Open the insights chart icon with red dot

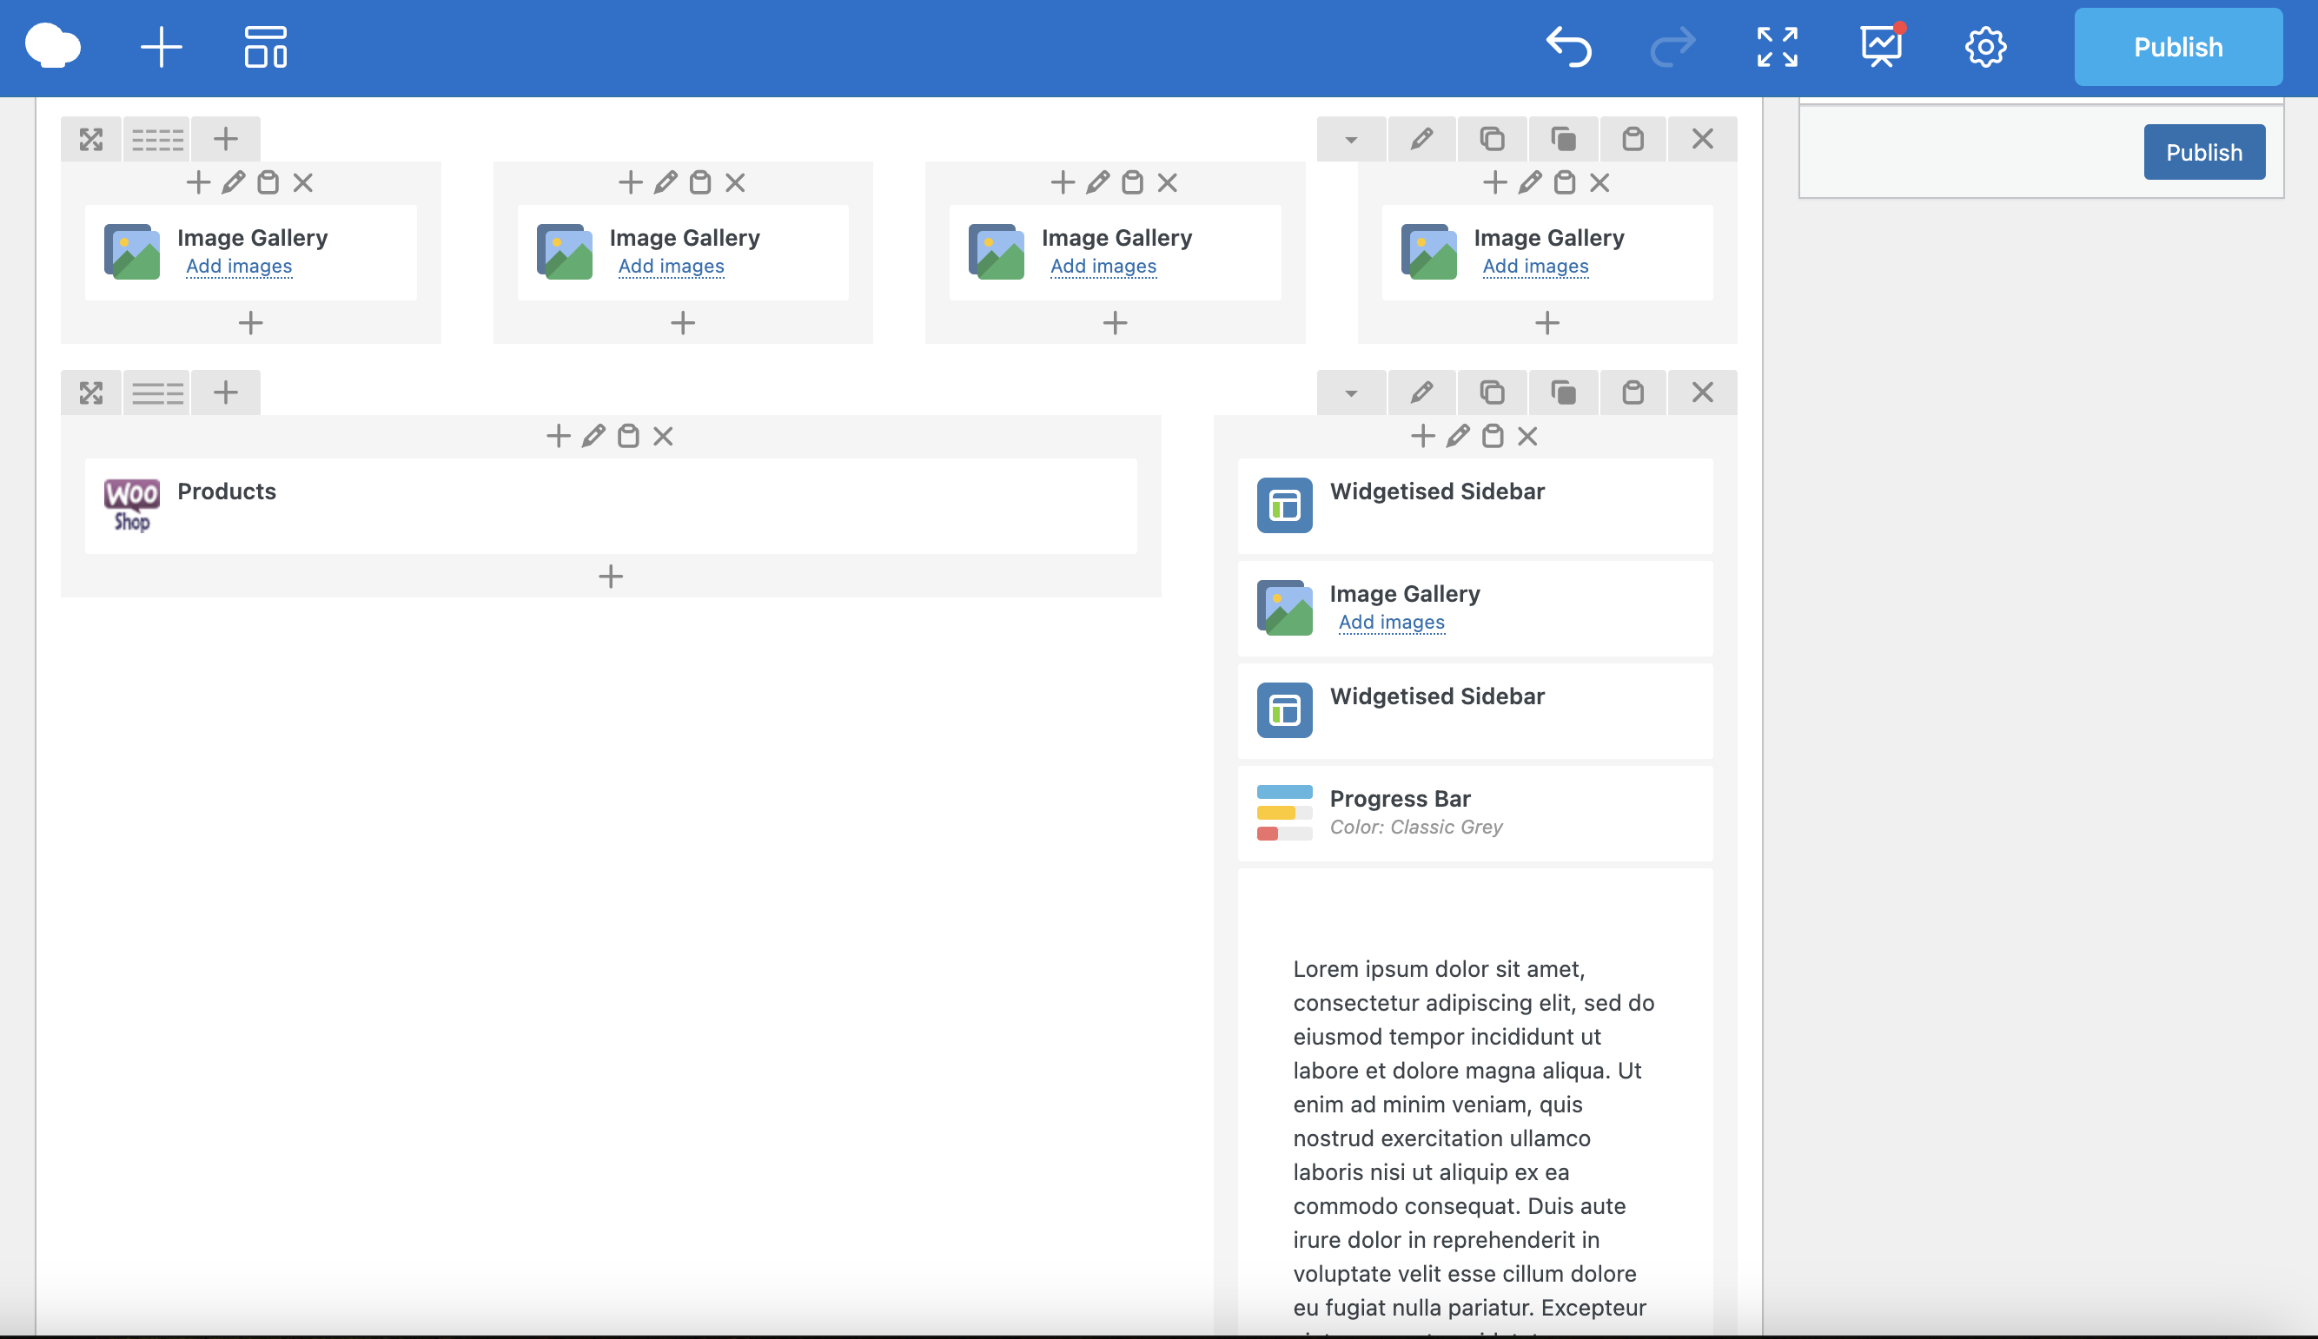click(x=1881, y=46)
